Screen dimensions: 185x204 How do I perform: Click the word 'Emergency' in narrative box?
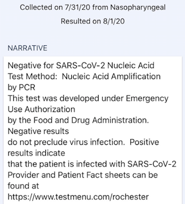[147, 99]
